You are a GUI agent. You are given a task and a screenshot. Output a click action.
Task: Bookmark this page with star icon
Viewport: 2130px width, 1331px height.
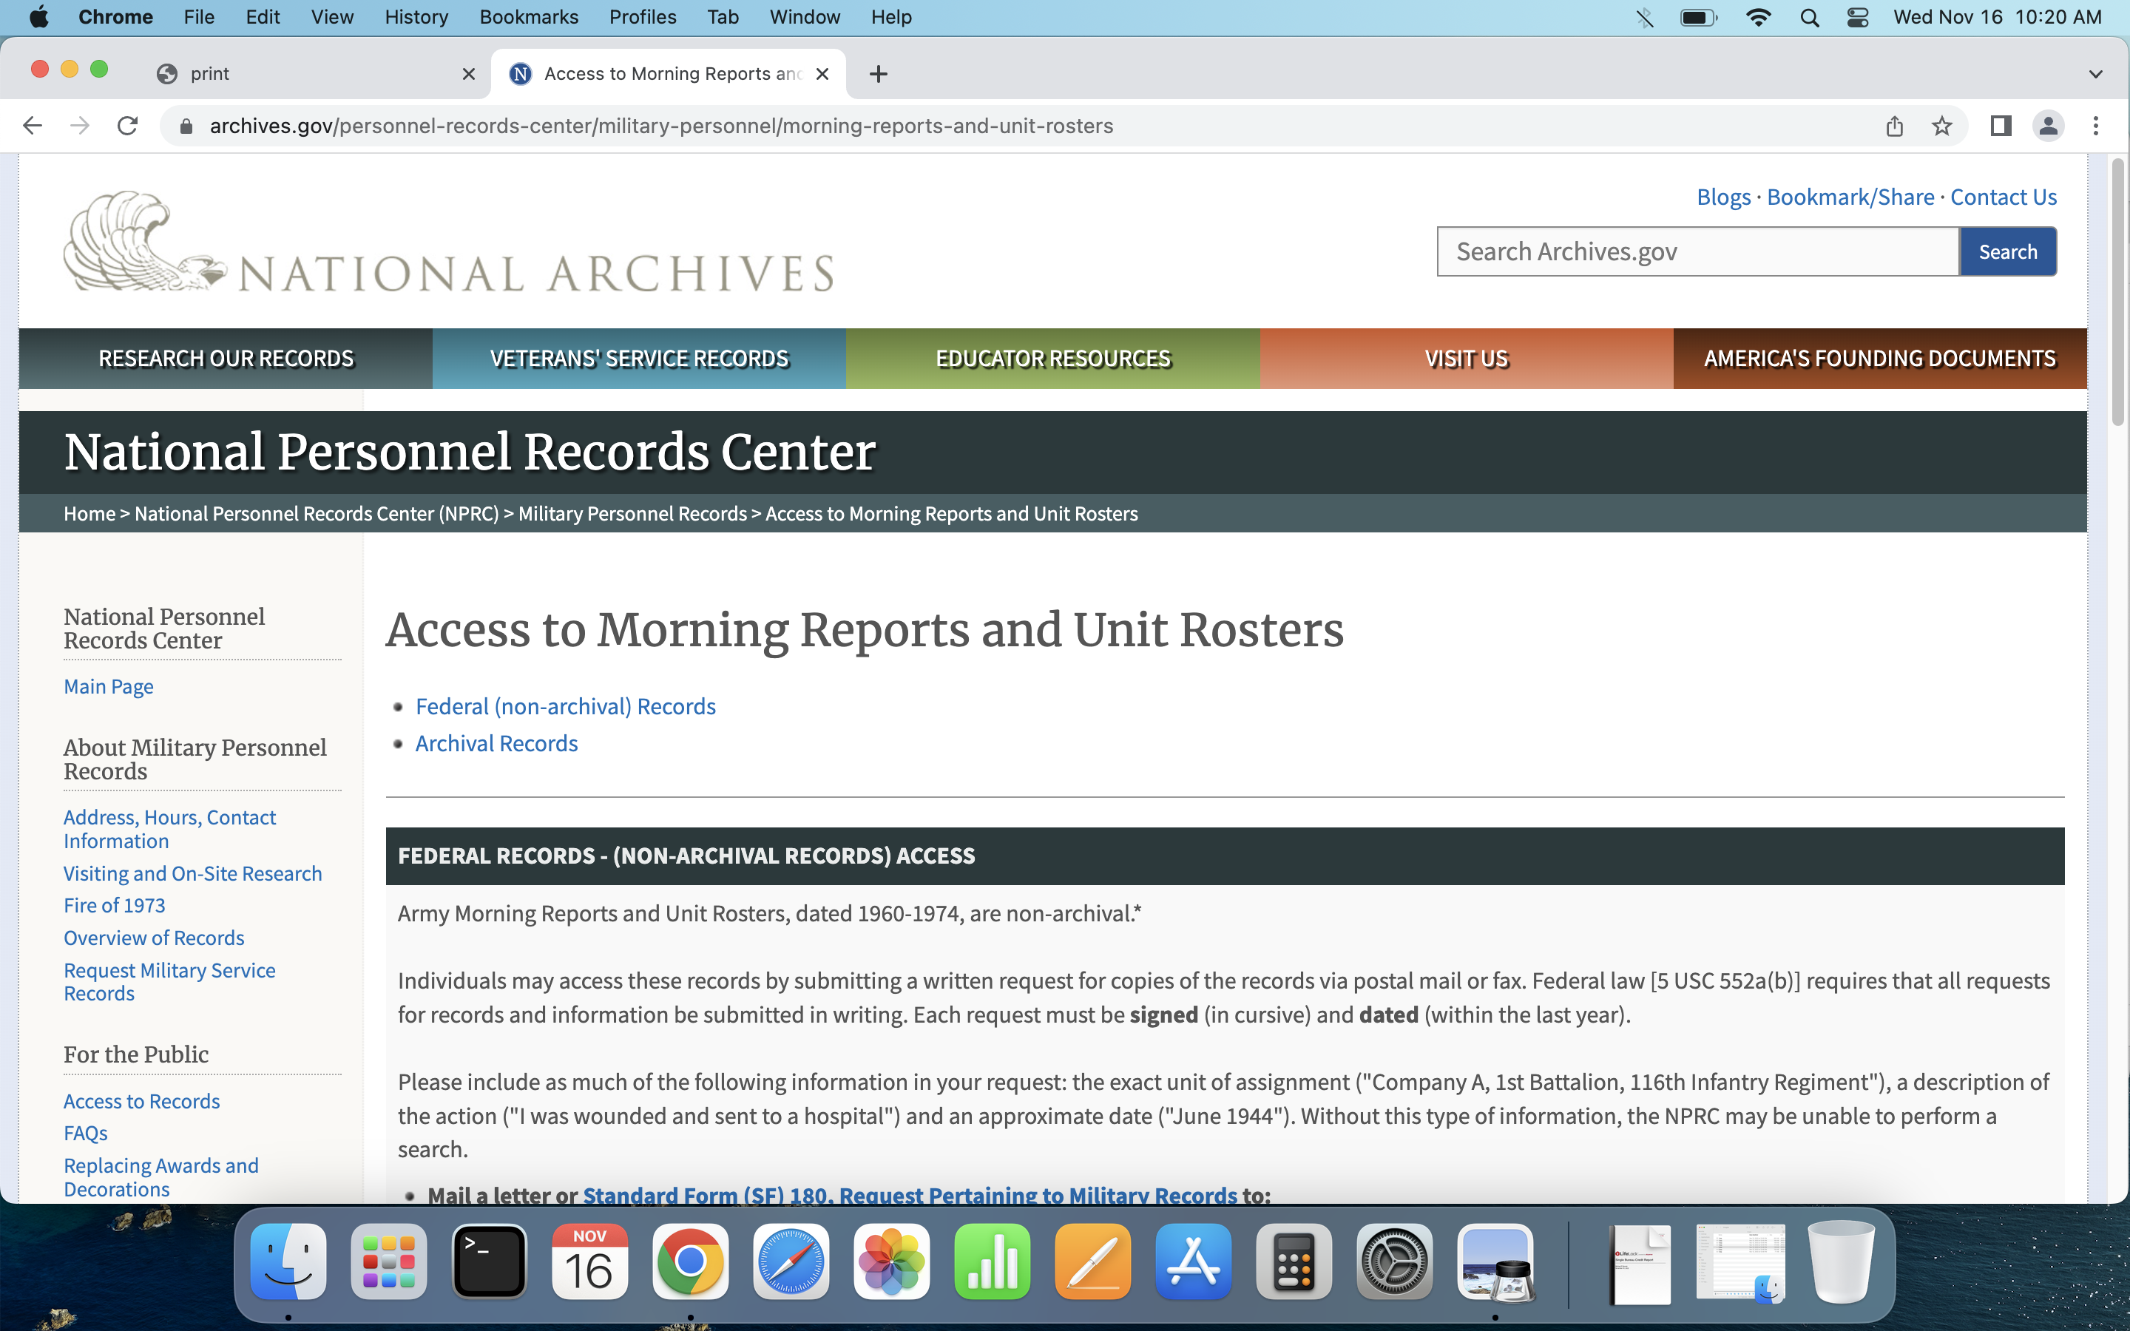coord(1941,126)
